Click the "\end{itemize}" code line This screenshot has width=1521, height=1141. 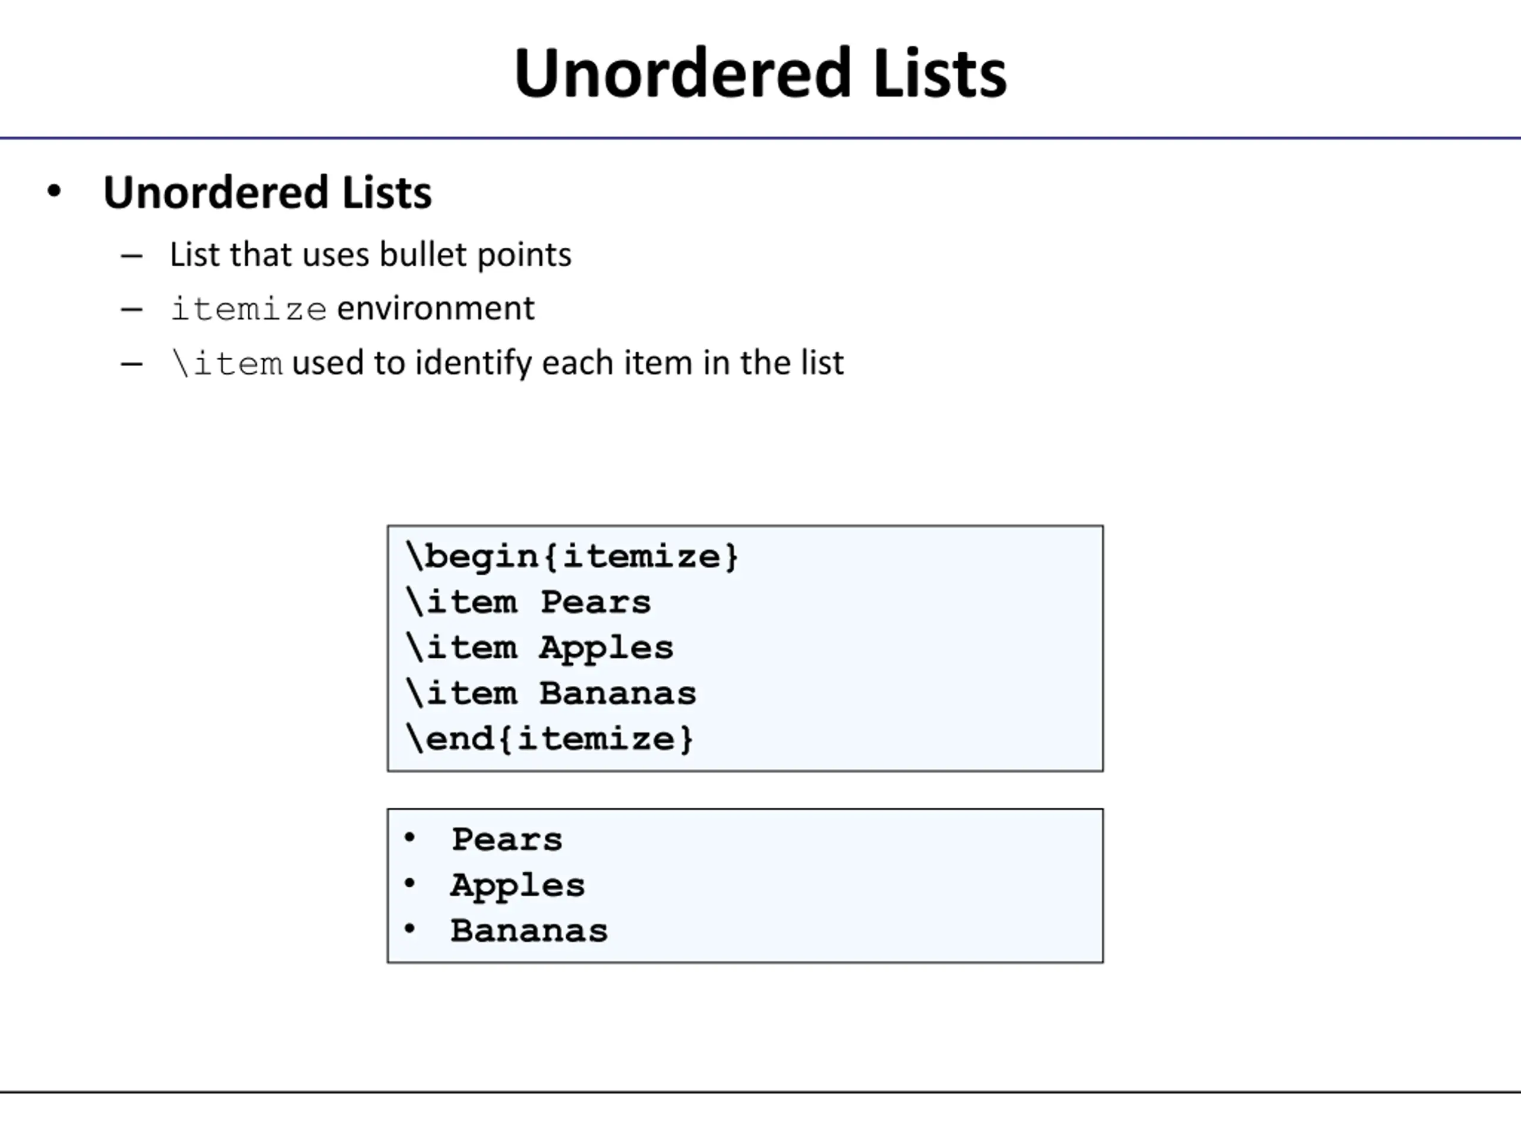[550, 739]
